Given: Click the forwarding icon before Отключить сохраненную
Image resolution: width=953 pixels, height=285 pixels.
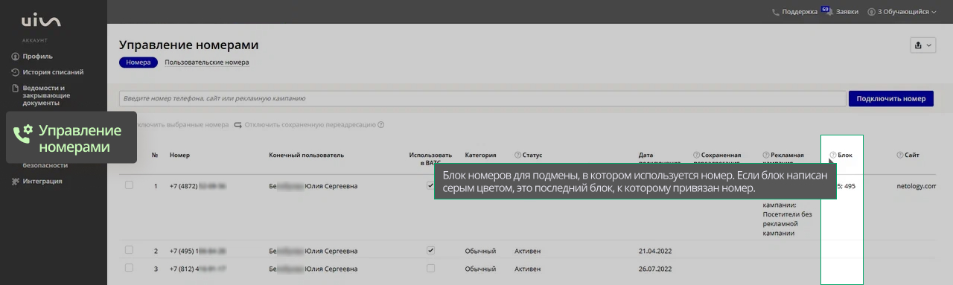Looking at the screenshot, I should (238, 125).
